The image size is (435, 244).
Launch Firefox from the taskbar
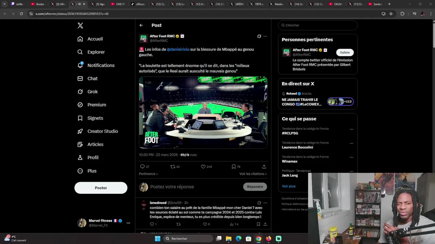(x=268, y=239)
